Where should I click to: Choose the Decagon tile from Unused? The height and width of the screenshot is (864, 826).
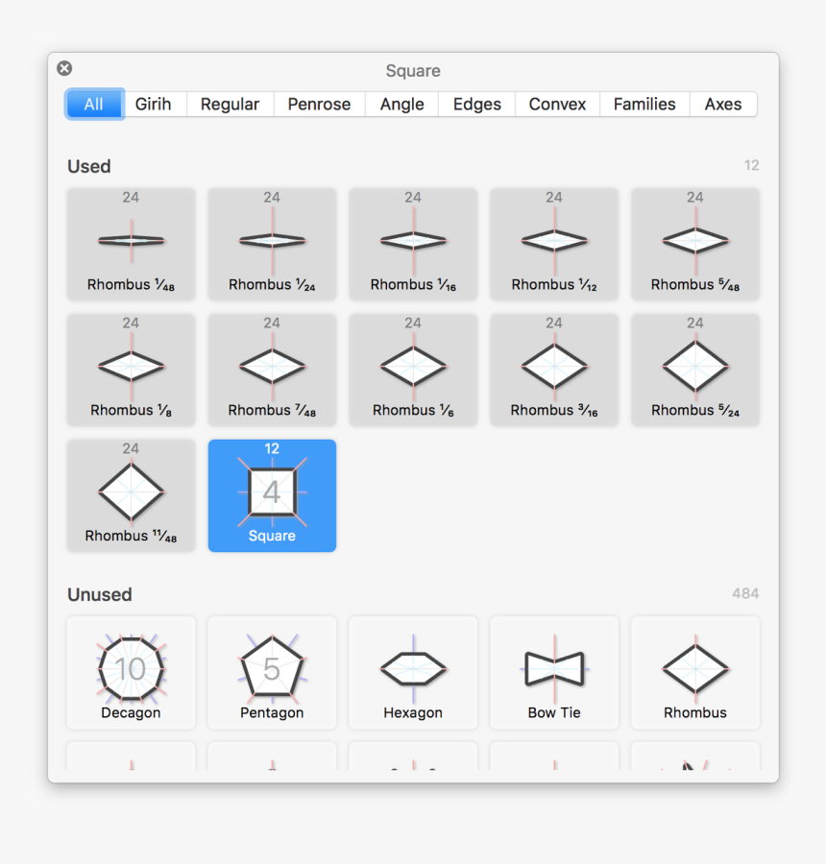coord(131,672)
